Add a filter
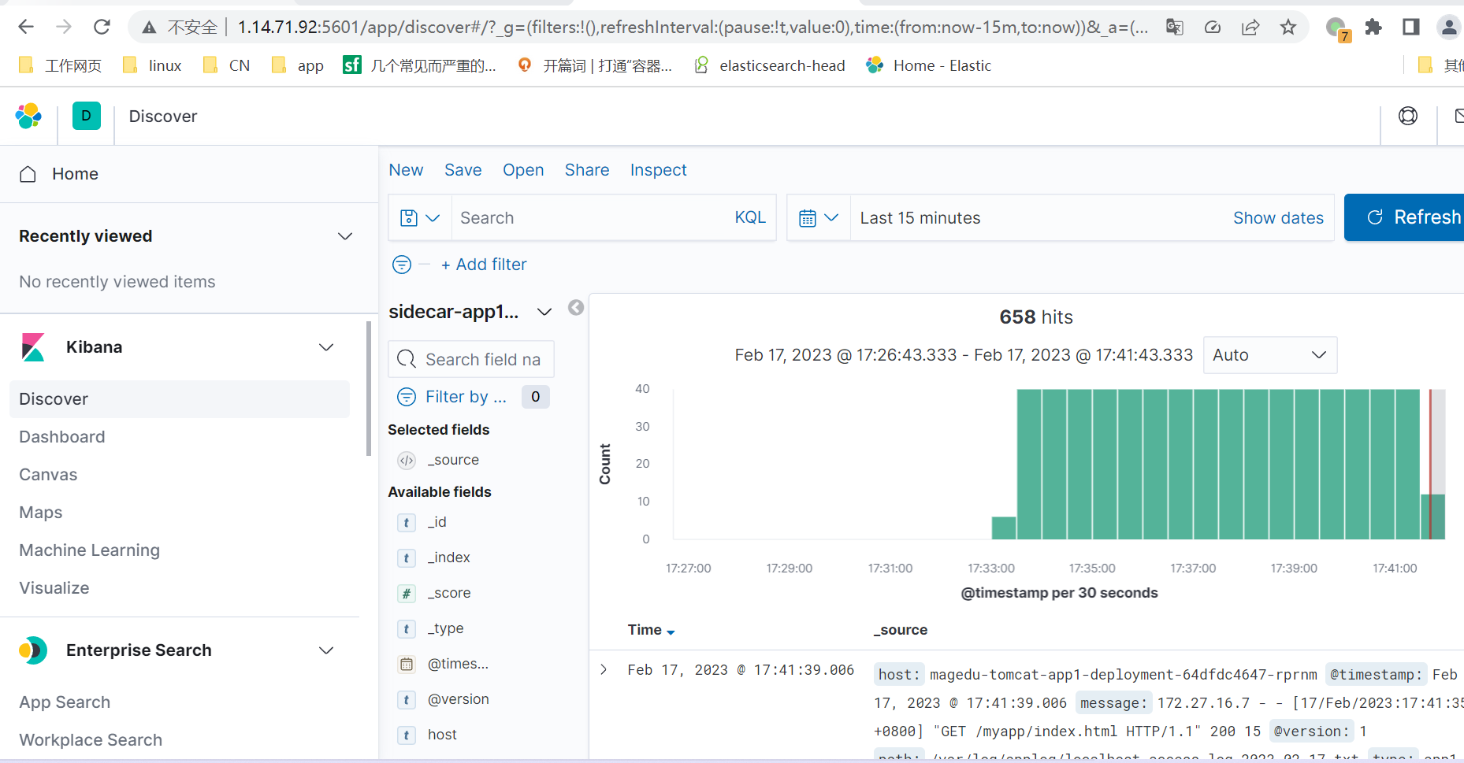Screen dimensions: 1464x763 coord(484,265)
